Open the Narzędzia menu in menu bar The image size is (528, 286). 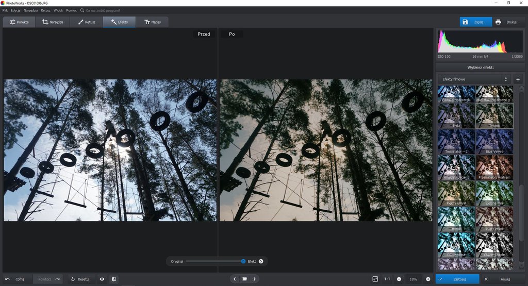click(x=30, y=10)
